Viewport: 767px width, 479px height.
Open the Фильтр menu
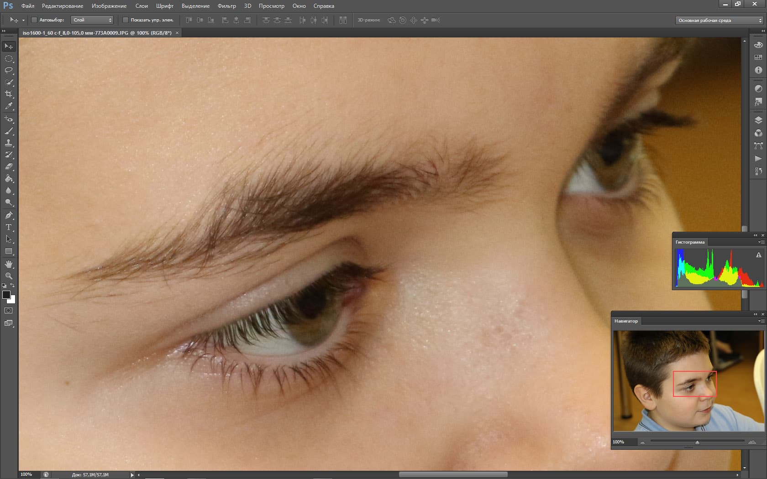(226, 6)
